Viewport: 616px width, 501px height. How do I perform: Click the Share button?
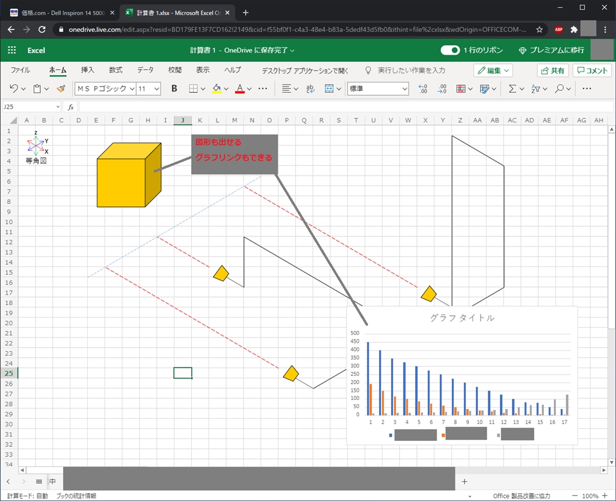553,71
